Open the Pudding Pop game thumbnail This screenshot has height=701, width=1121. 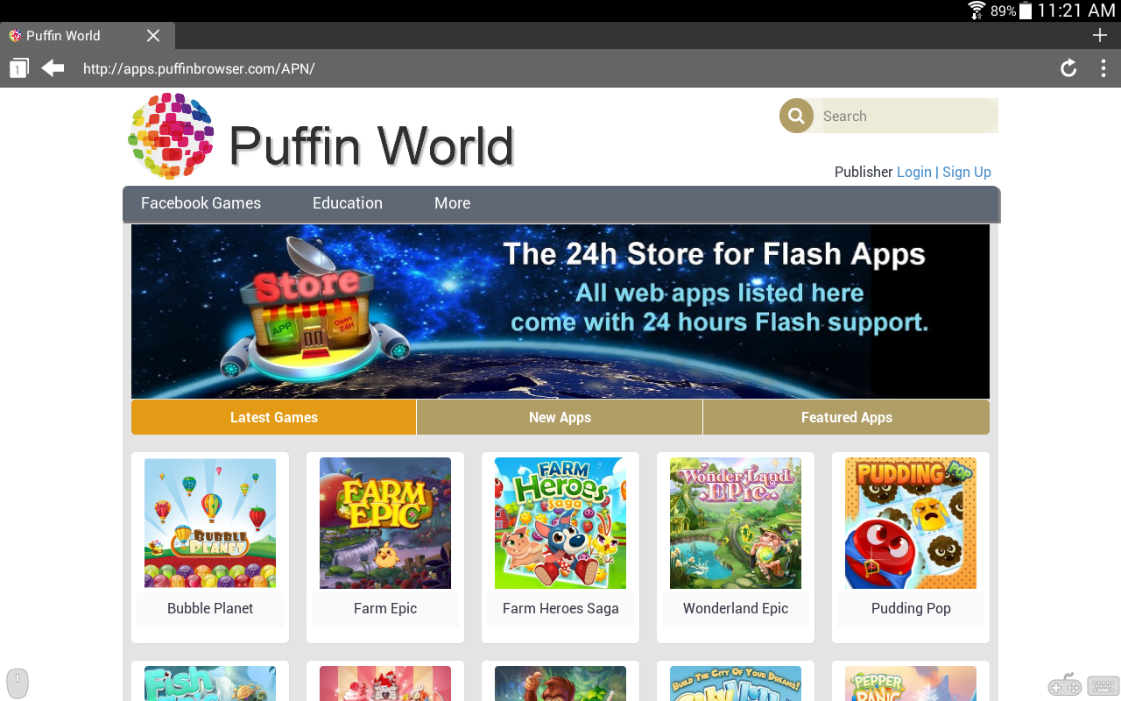tap(911, 523)
